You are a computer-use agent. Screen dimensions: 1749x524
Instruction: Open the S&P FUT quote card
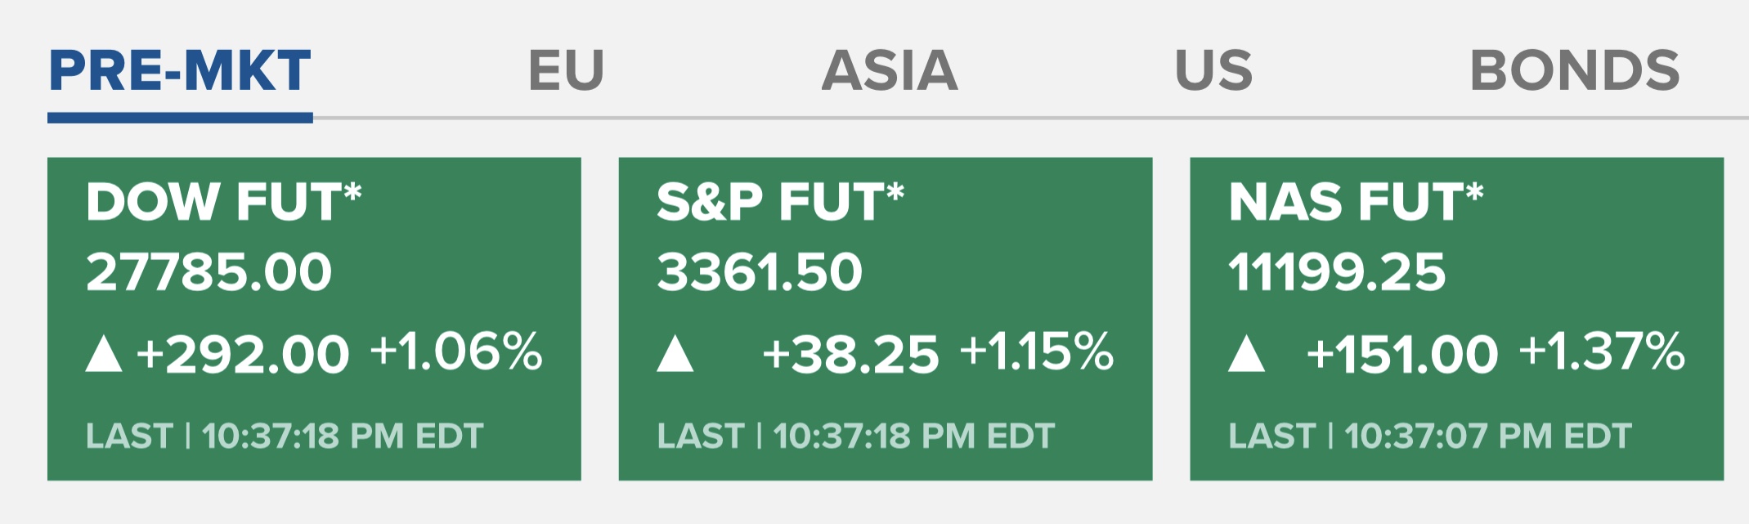(x=885, y=319)
